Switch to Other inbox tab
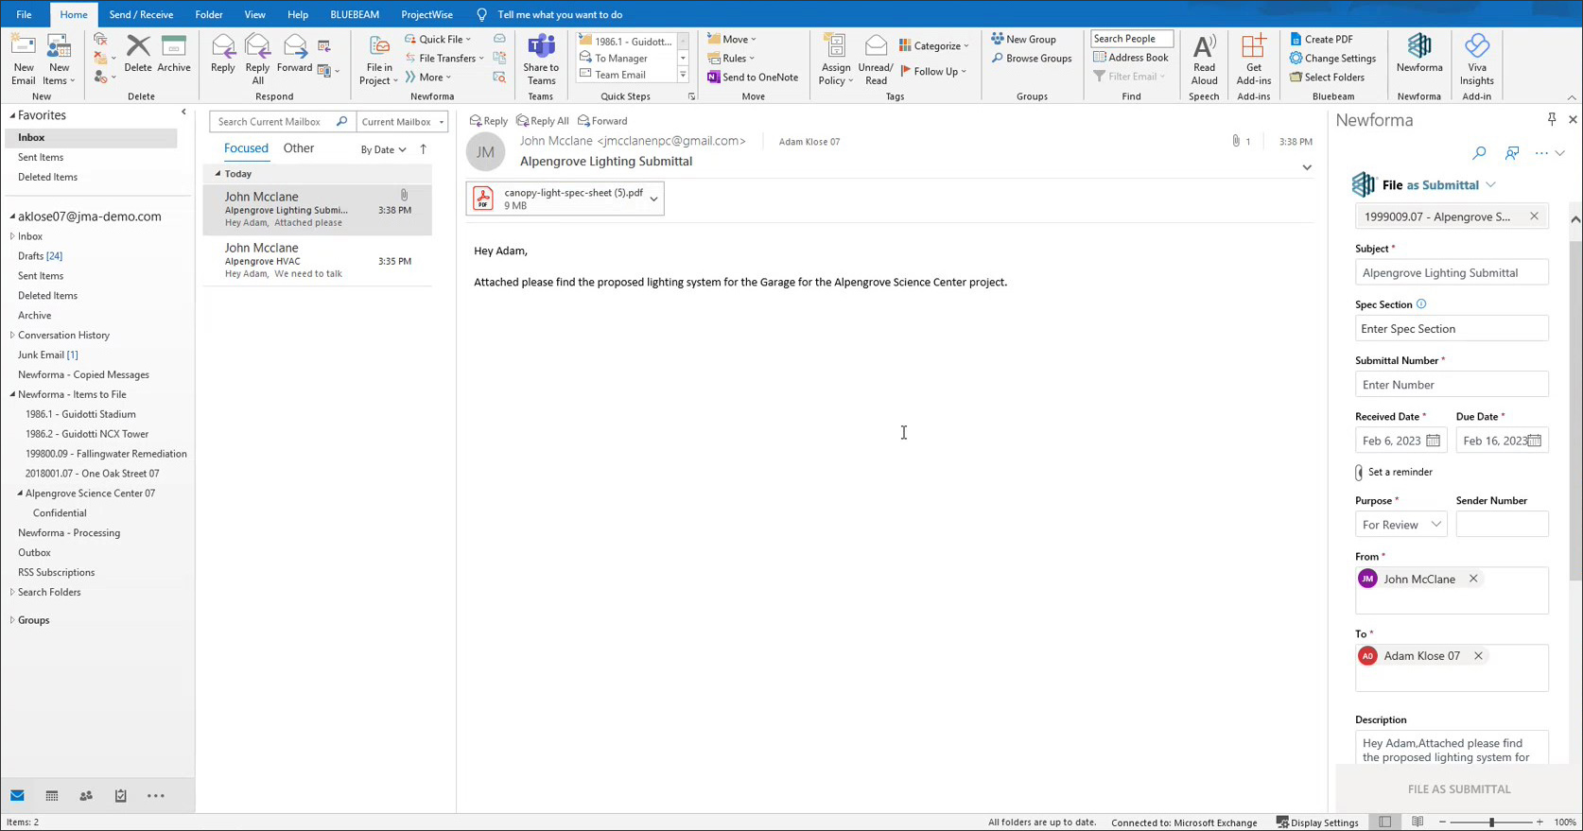 [299, 148]
